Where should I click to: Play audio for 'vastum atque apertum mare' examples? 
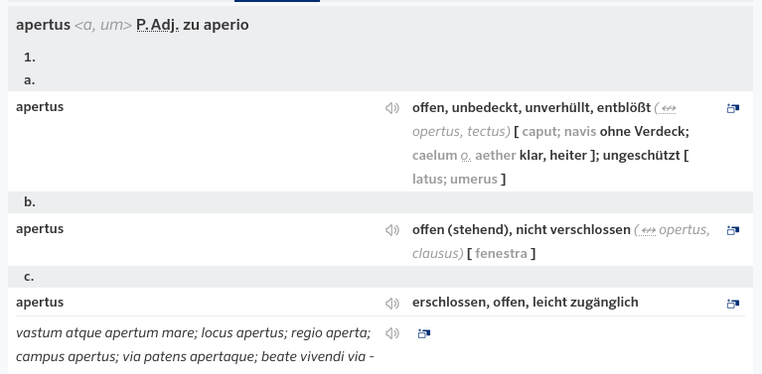pos(392,333)
